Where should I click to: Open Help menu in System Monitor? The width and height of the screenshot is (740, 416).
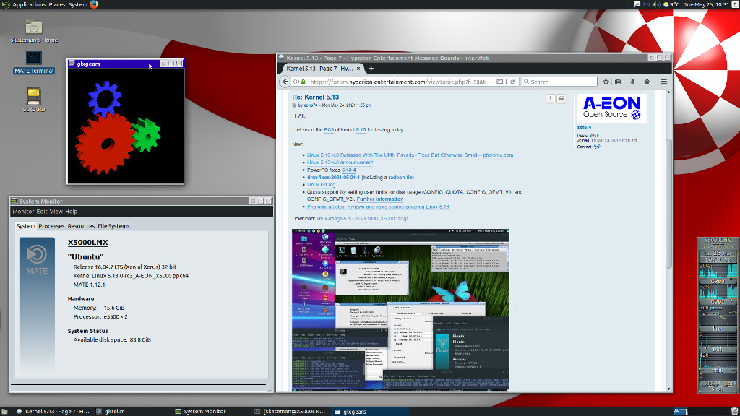(x=72, y=212)
